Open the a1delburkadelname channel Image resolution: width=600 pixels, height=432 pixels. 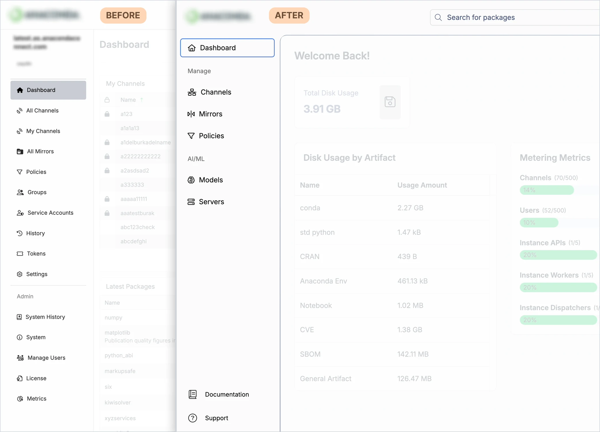coord(146,142)
